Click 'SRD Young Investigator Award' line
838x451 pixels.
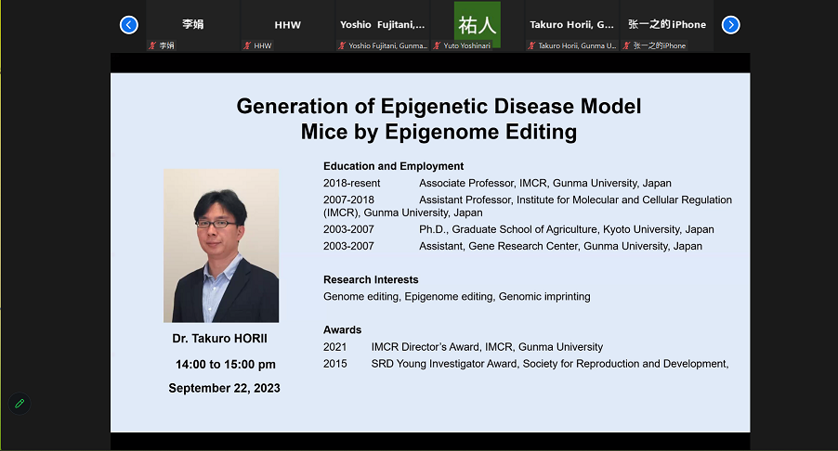click(x=526, y=364)
